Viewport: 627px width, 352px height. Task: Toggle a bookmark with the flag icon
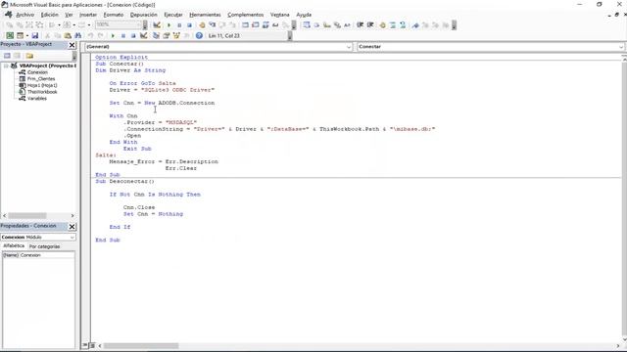tap(415, 24)
